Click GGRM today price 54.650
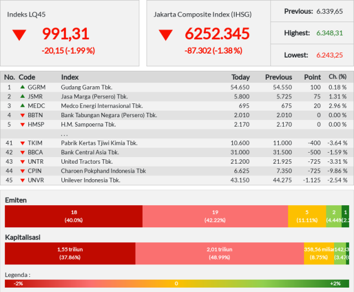The image size is (354, 292). pyautogui.click(x=240, y=87)
